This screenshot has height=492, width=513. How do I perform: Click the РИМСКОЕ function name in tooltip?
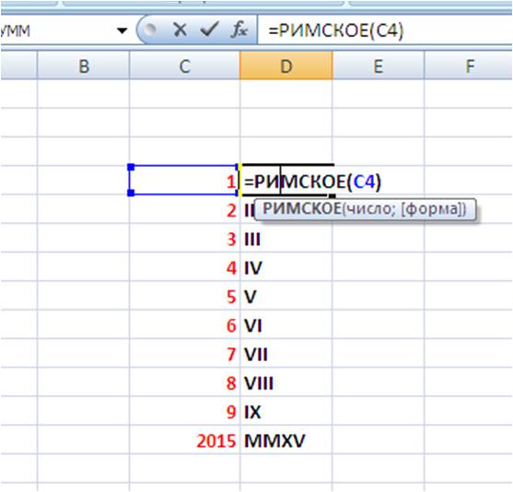[302, 209]
